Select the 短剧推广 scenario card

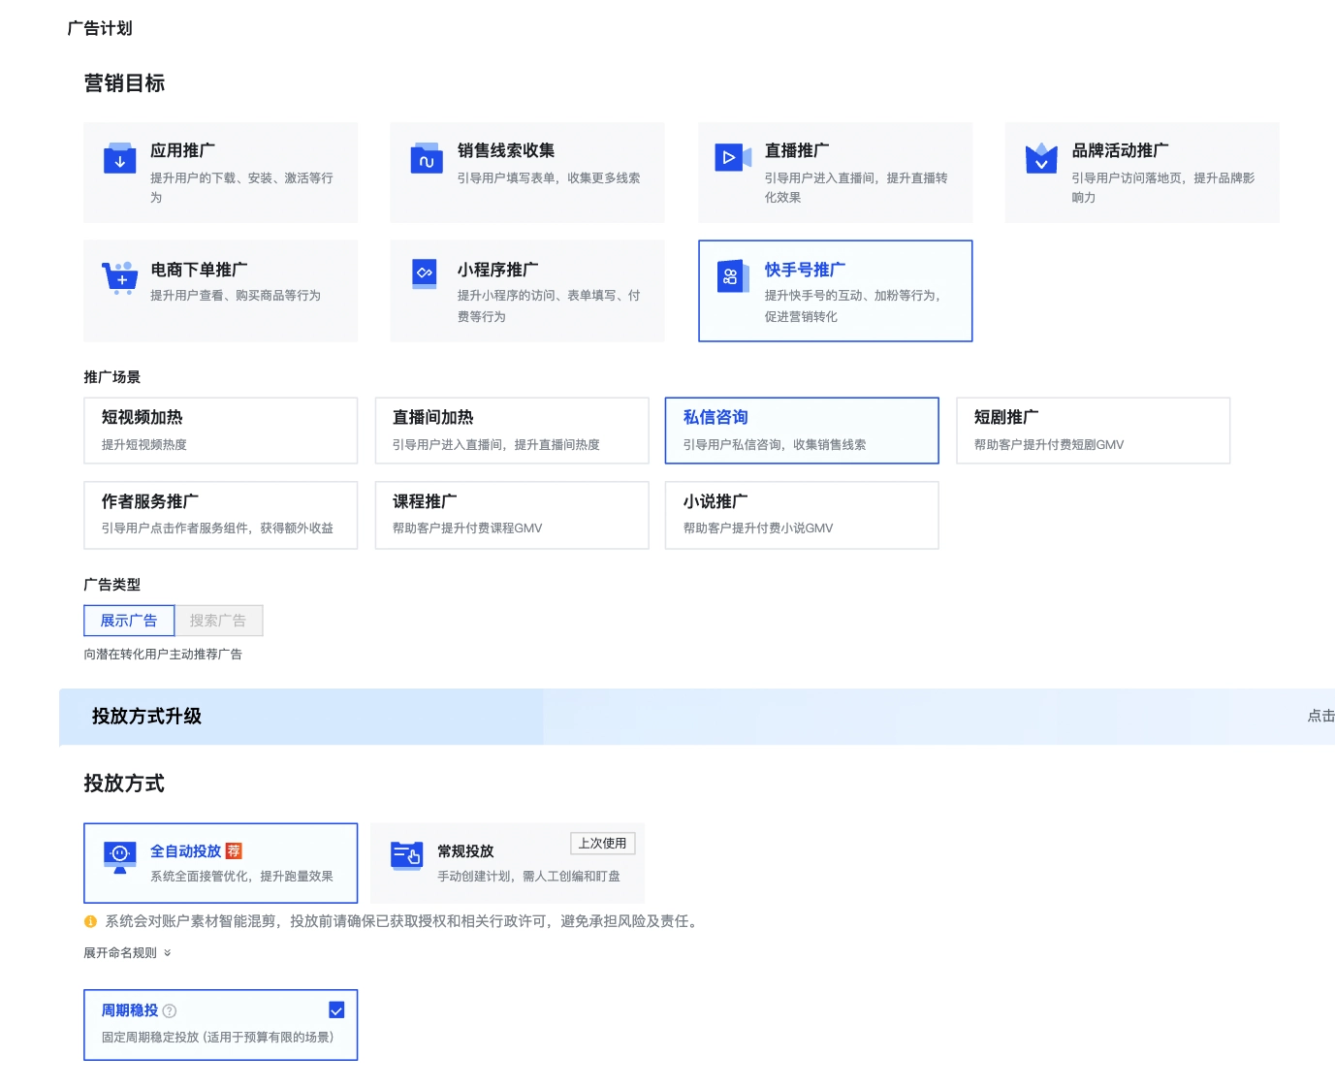(x=1093, y=430)
